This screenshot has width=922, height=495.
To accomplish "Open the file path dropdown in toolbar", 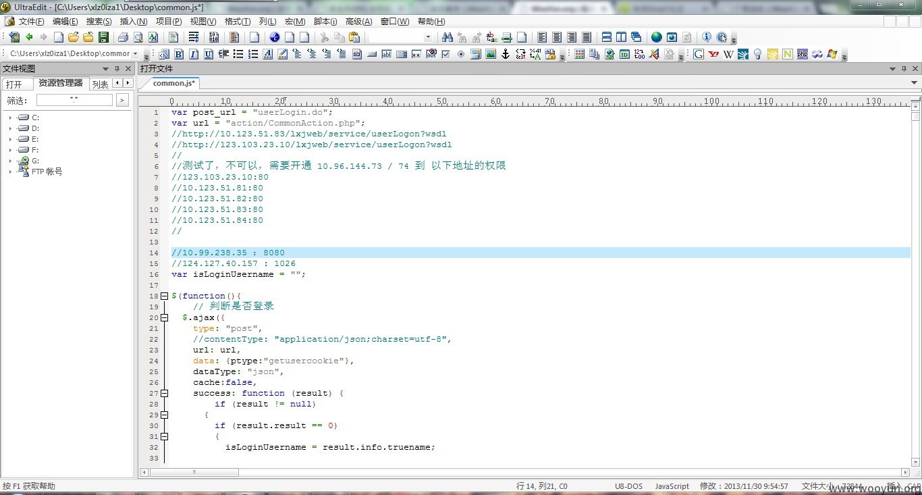I will coord(135,53).
